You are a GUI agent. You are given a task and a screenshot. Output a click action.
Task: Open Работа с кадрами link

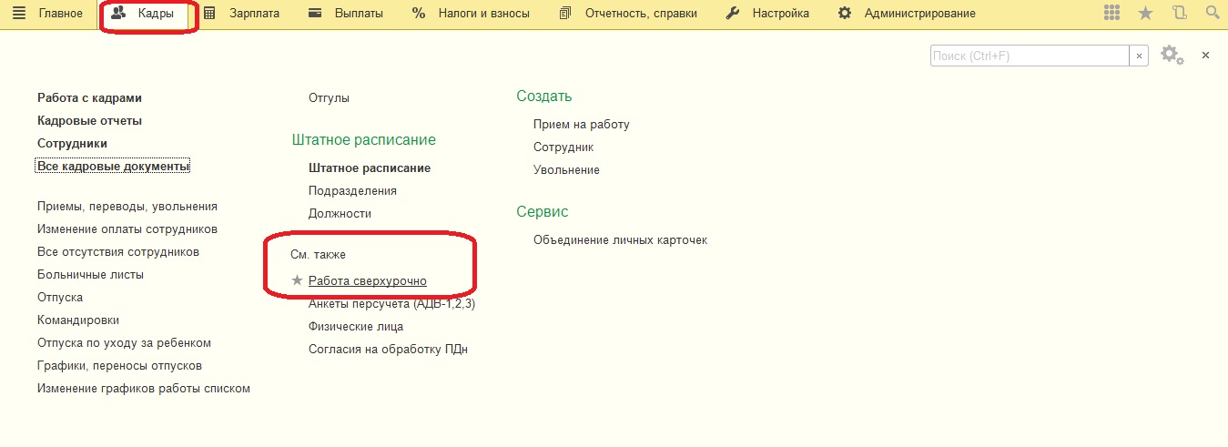click(x=89, y=97)
